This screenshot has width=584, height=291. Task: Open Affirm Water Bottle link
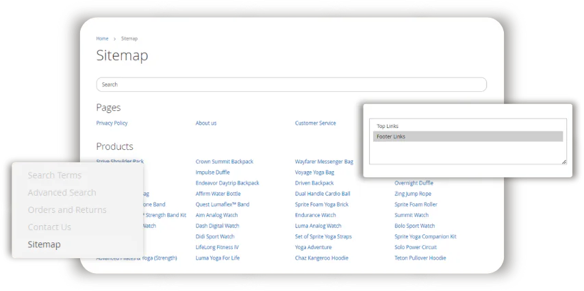pos(218,194)
